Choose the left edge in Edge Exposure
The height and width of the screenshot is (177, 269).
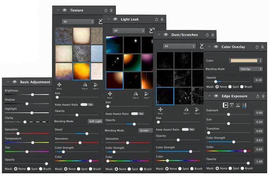(225, 105)
